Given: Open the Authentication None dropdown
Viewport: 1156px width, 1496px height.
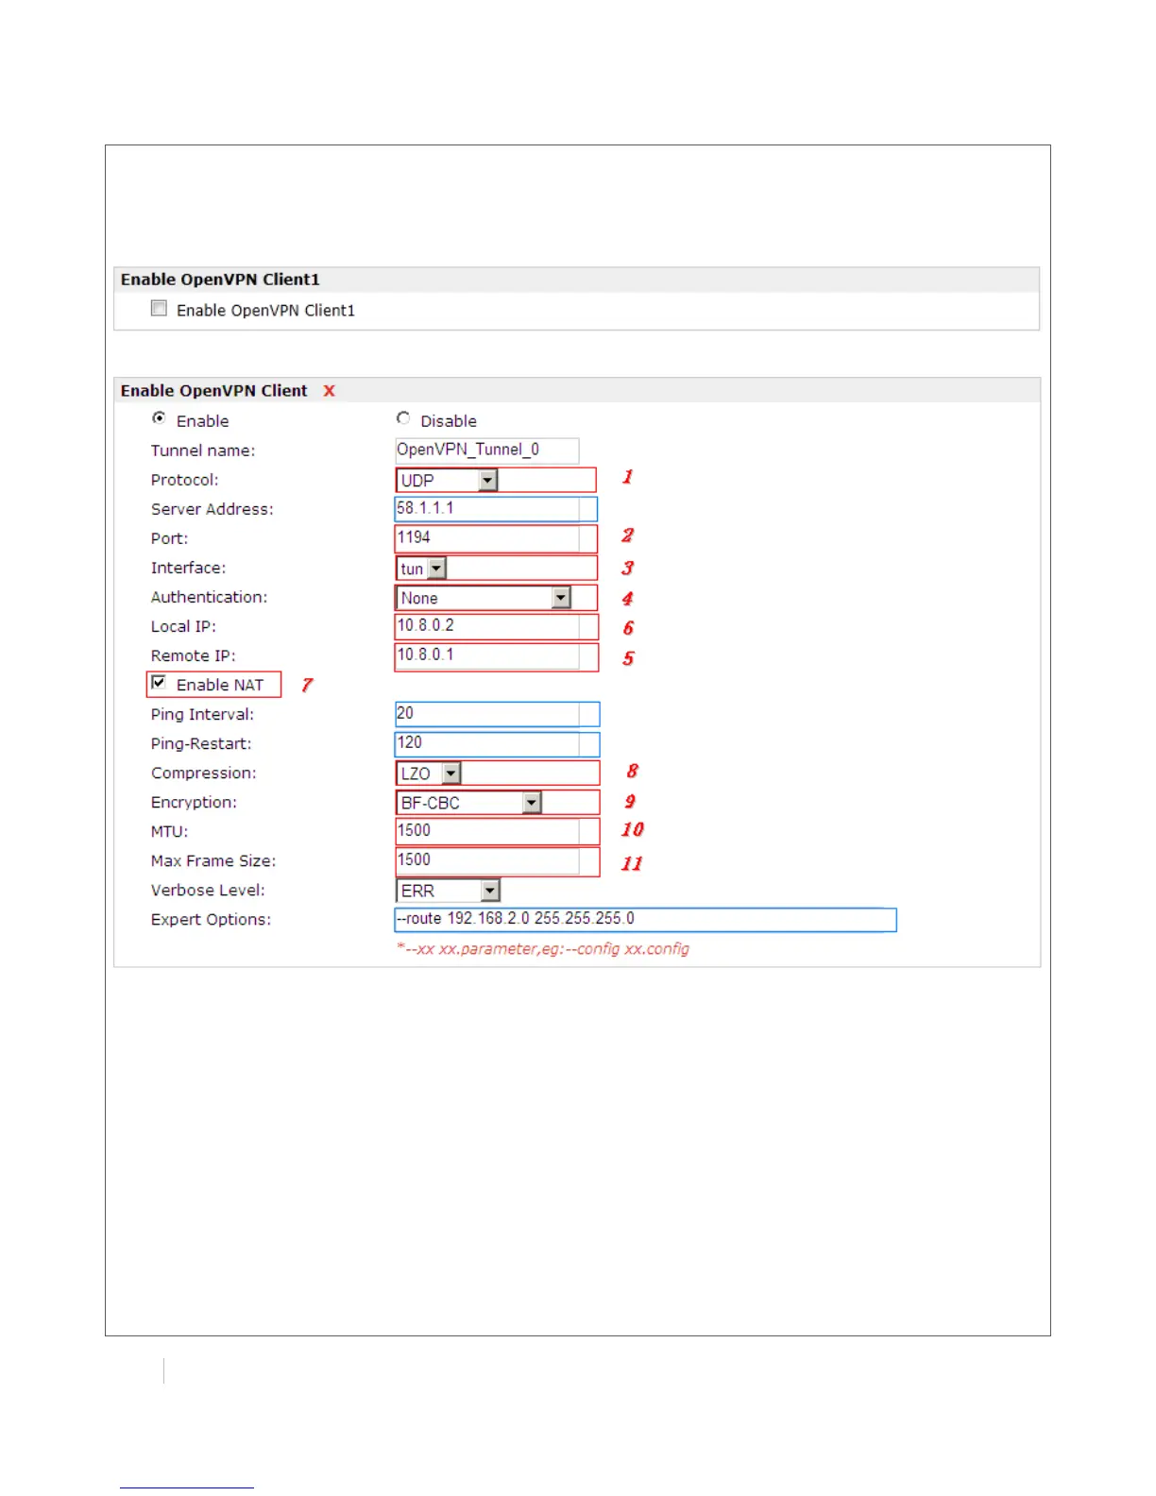Looking at the screenshot, I should (x=484, y=598).
